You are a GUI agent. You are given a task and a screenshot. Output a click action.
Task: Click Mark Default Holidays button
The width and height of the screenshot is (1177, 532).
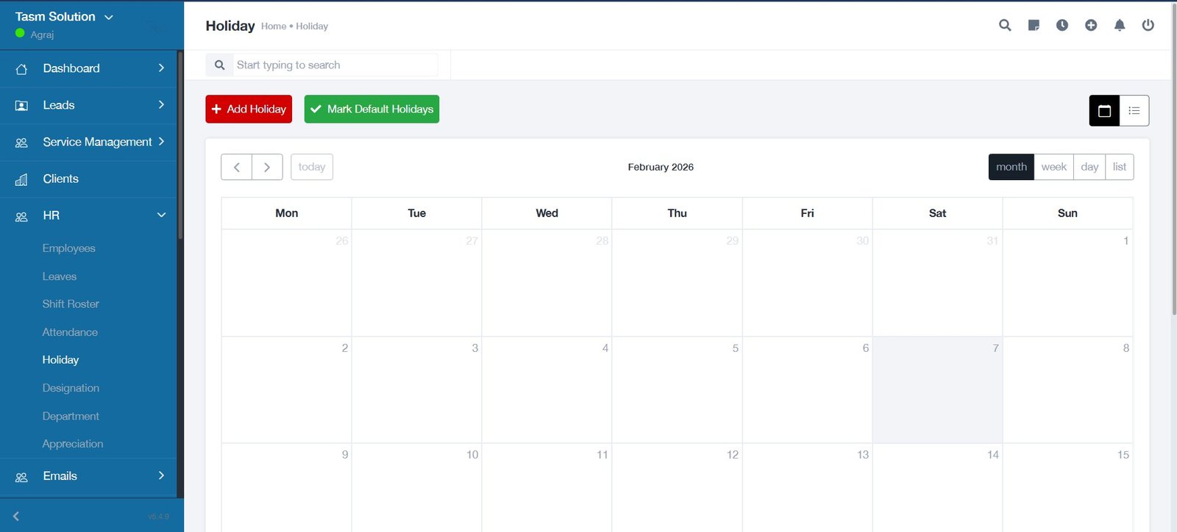(371, 109)
